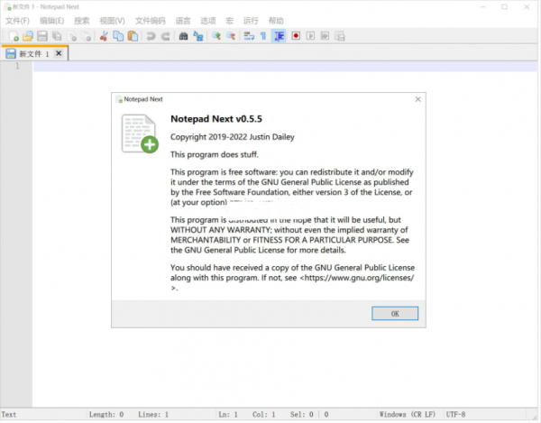Toggle the highlighted indent guide icon
Viewport: 541px width, 423px height.
click(x=279, y=36)
